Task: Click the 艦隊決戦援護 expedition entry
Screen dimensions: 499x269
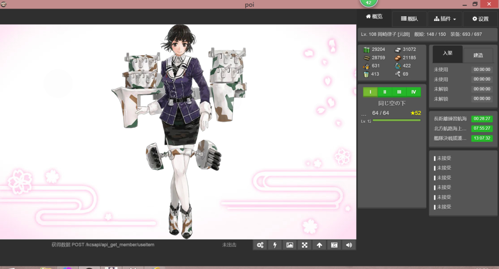Action: click(450, 138)
